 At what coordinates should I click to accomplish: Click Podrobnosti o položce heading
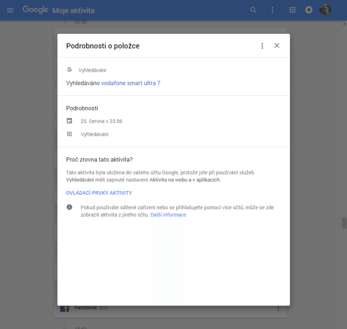[103, 46]
